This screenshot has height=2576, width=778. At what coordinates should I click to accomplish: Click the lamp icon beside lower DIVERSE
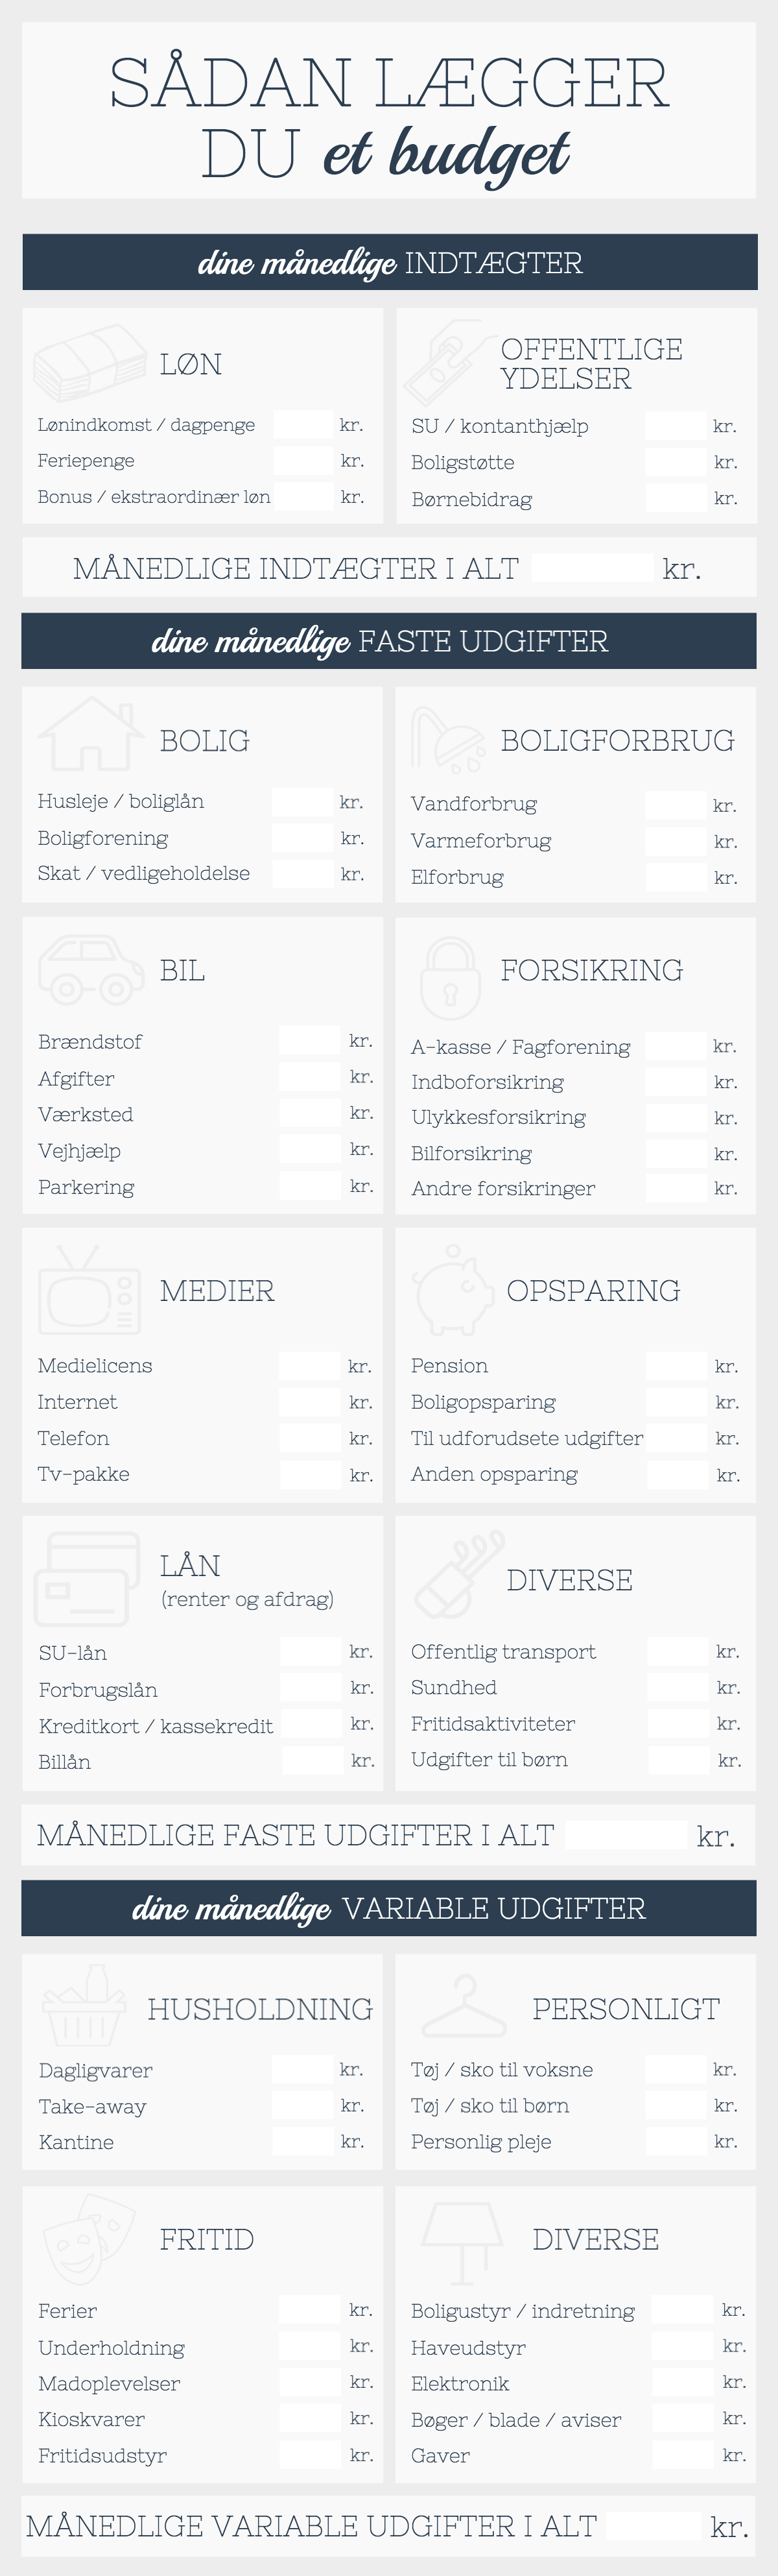click(x=462, y=2243)
